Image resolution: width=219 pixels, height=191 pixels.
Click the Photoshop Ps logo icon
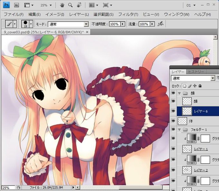click(6, 5)
